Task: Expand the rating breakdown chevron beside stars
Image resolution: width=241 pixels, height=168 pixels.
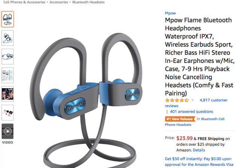Action: coord(192,100)
